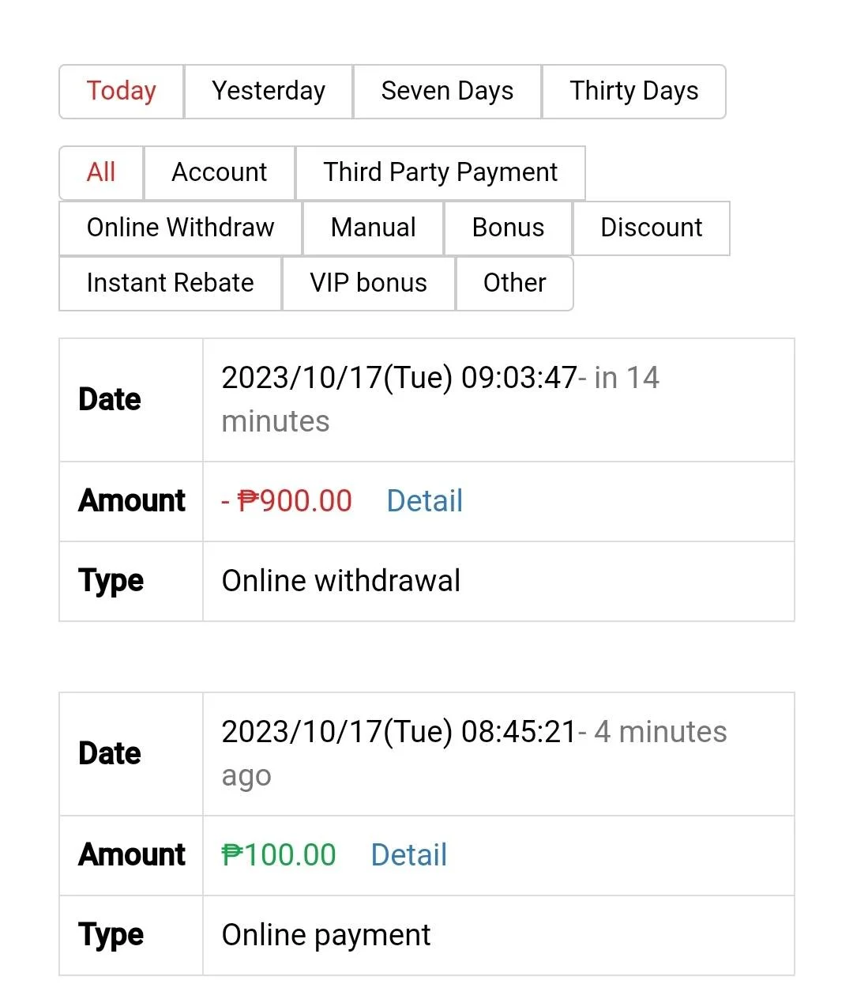
Task: Filter by Manual transactions
Action: pyautogui.click(x=374, y=228)
